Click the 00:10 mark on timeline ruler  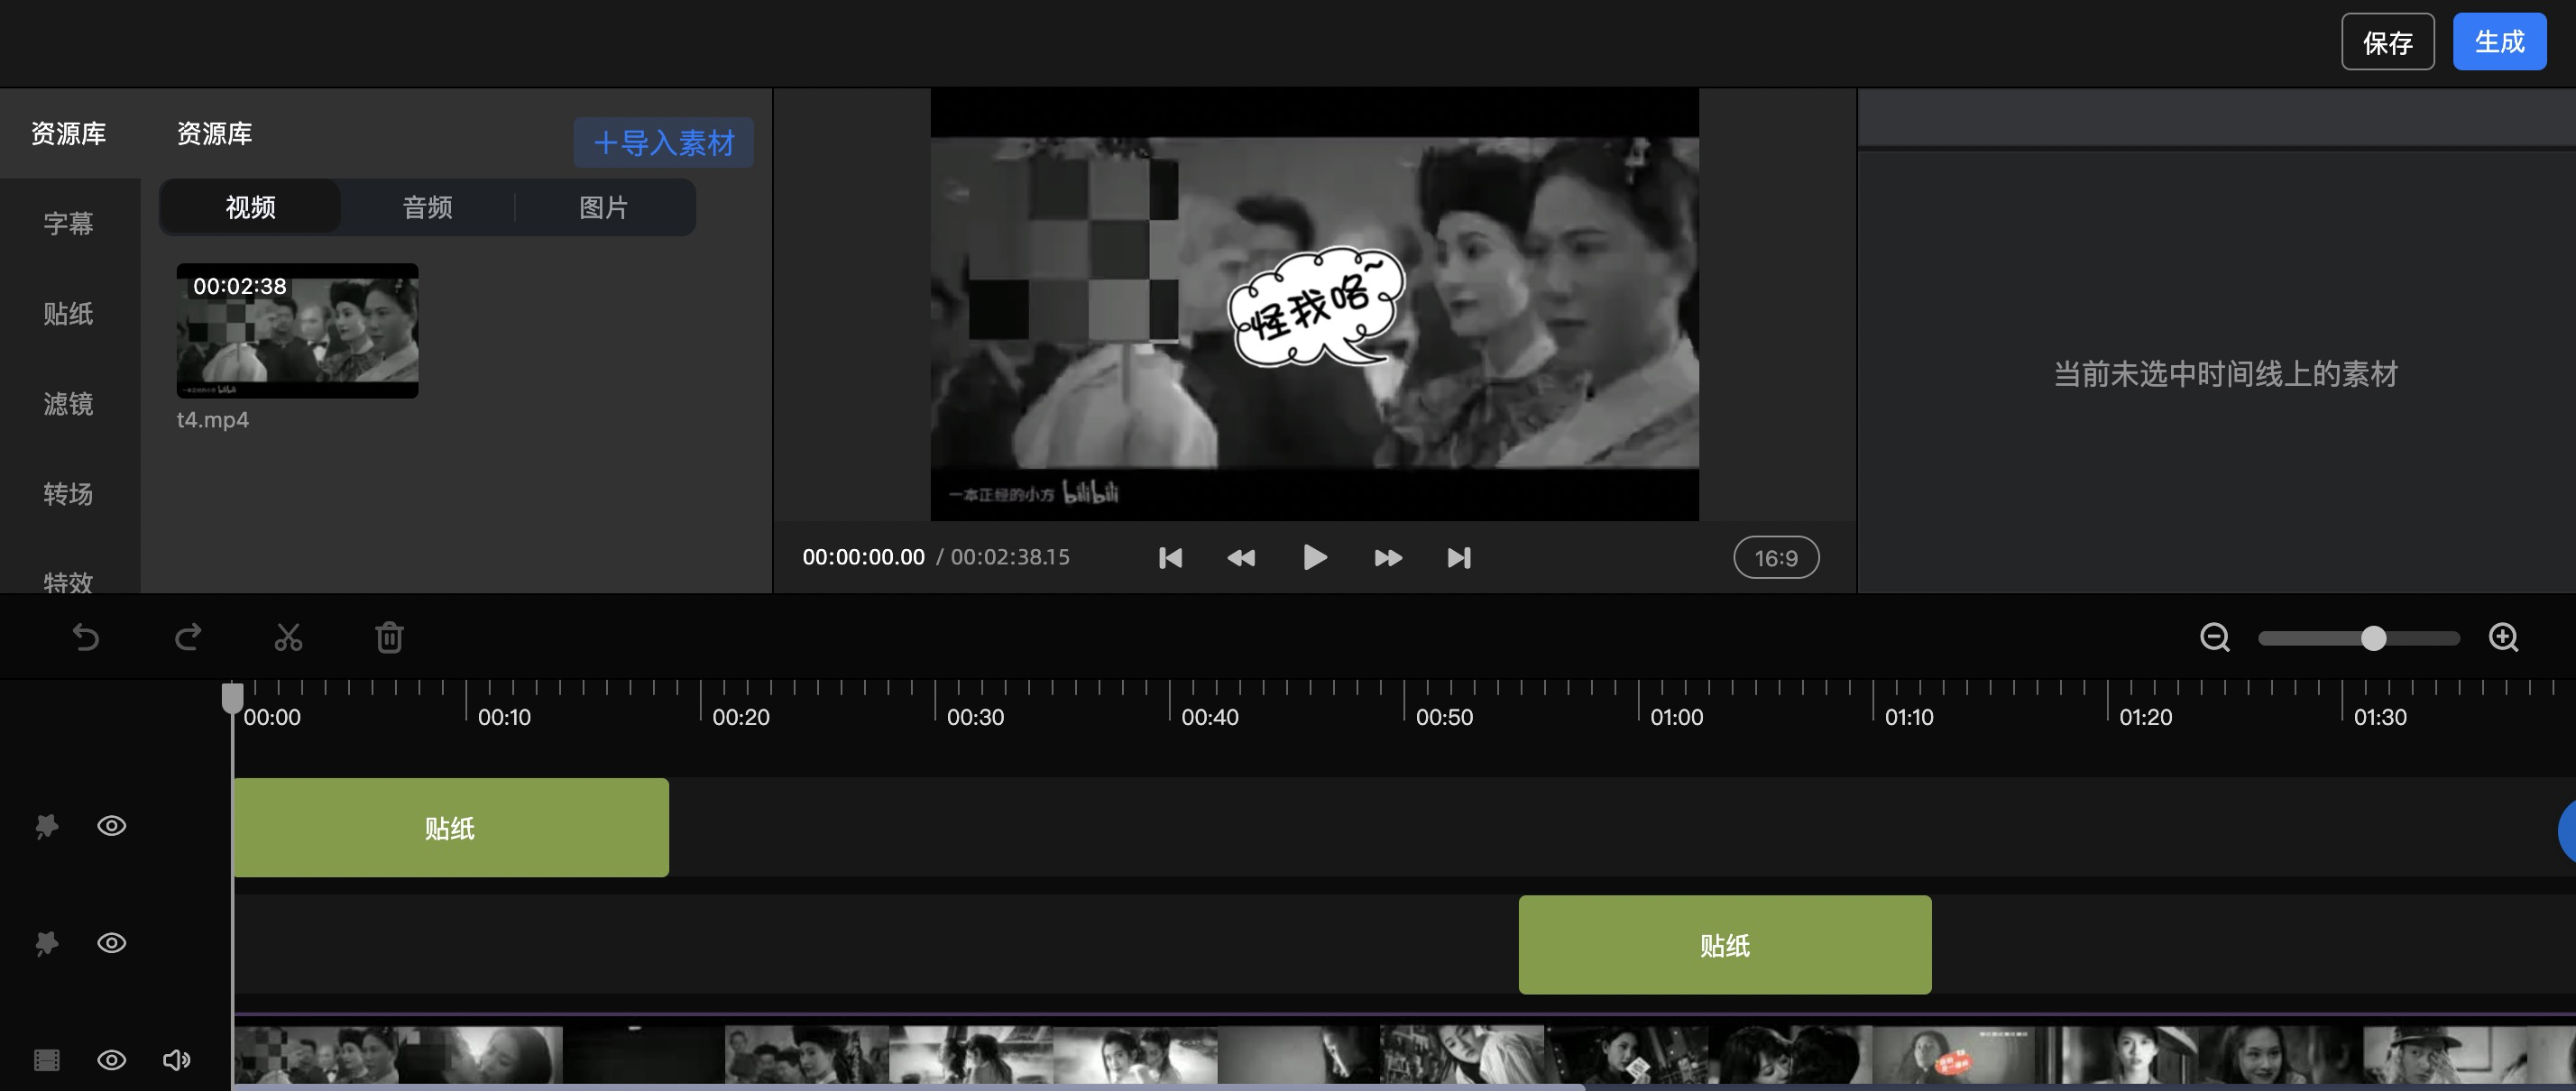(x=504, y=717)
